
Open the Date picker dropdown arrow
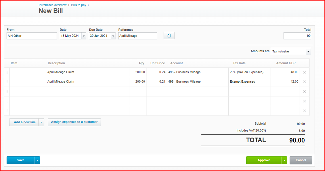pyautogui.click(x=84, y=36)
